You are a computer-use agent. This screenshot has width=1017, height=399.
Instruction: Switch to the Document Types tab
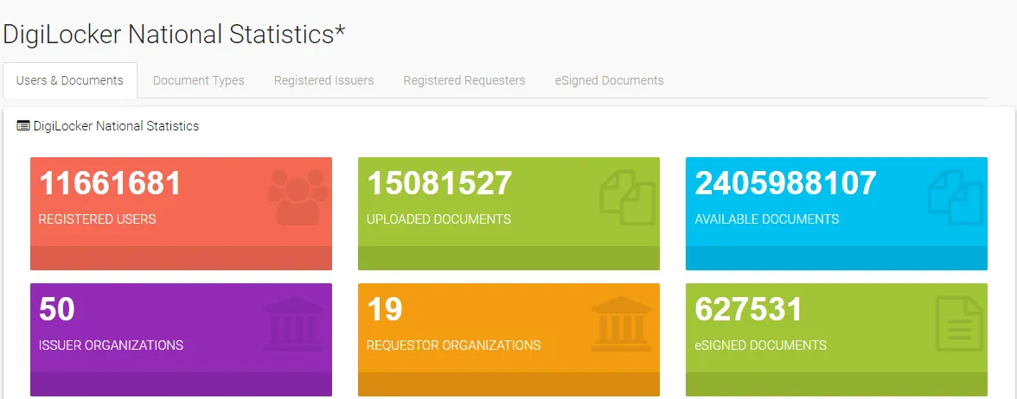[198, 80]
